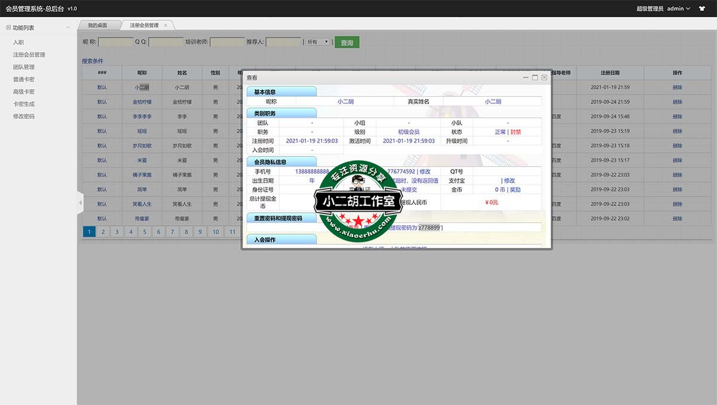Switch to the 我的桌面 tab
This screenshot has height=405, width=717.
(97, 26)
